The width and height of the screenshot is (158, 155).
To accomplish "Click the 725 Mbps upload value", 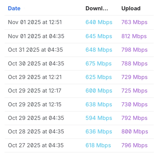I will 134,91.
